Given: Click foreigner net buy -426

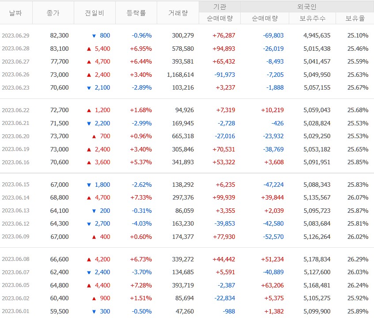Looking at the screenshot, I should pyautogui.click(x=278, y=123).
